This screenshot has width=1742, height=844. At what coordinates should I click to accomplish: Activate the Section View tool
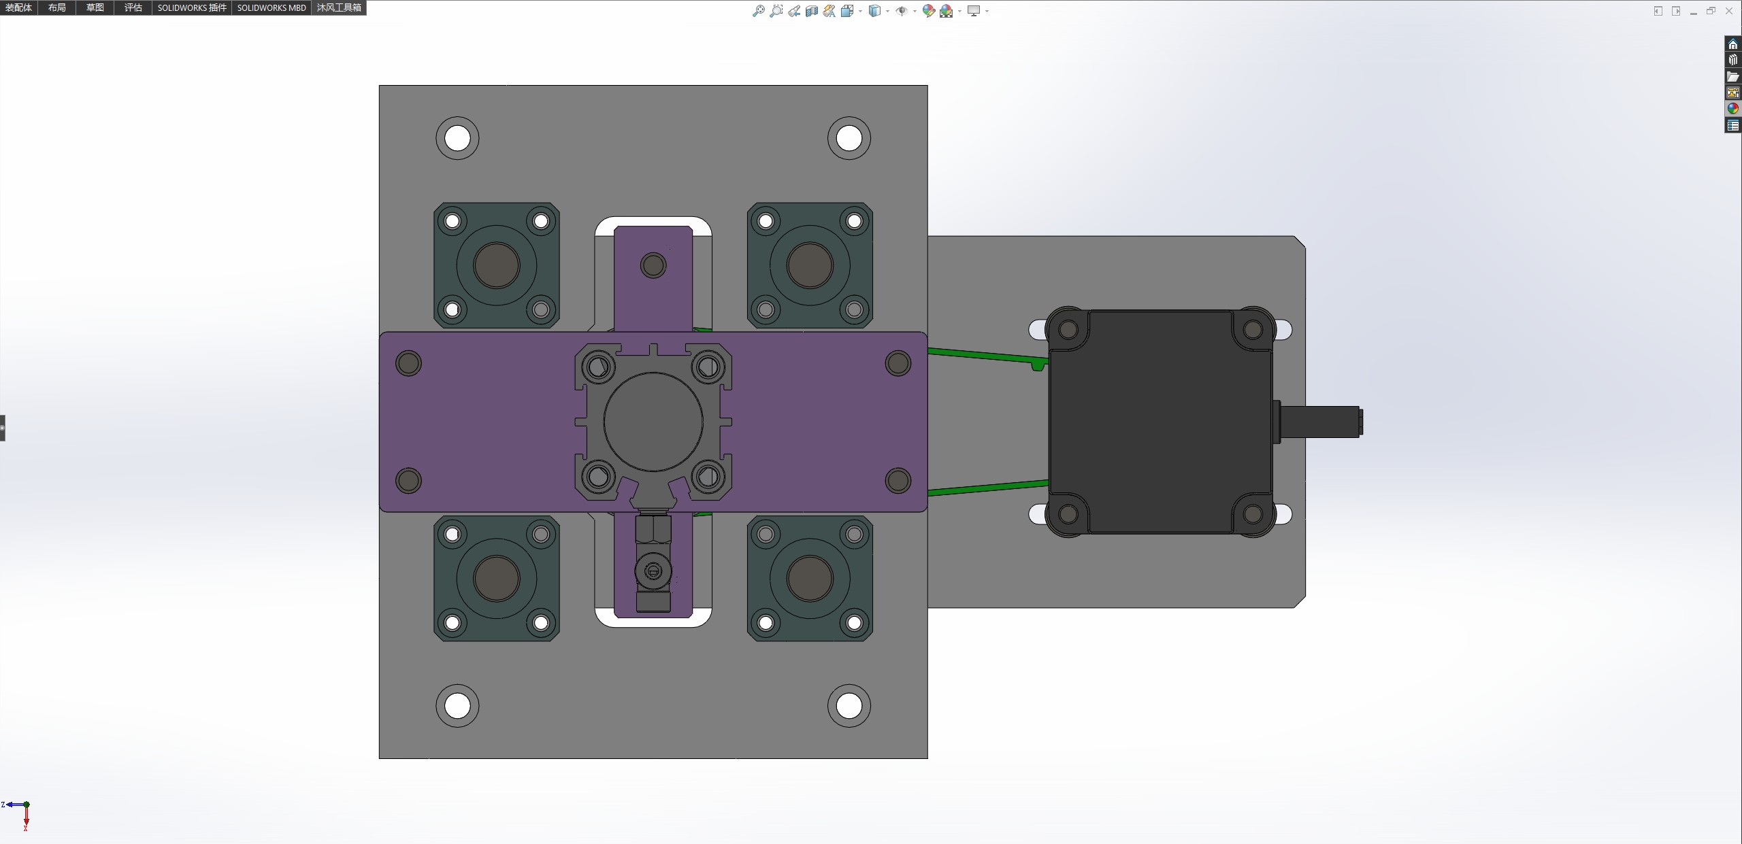(811, 11)
